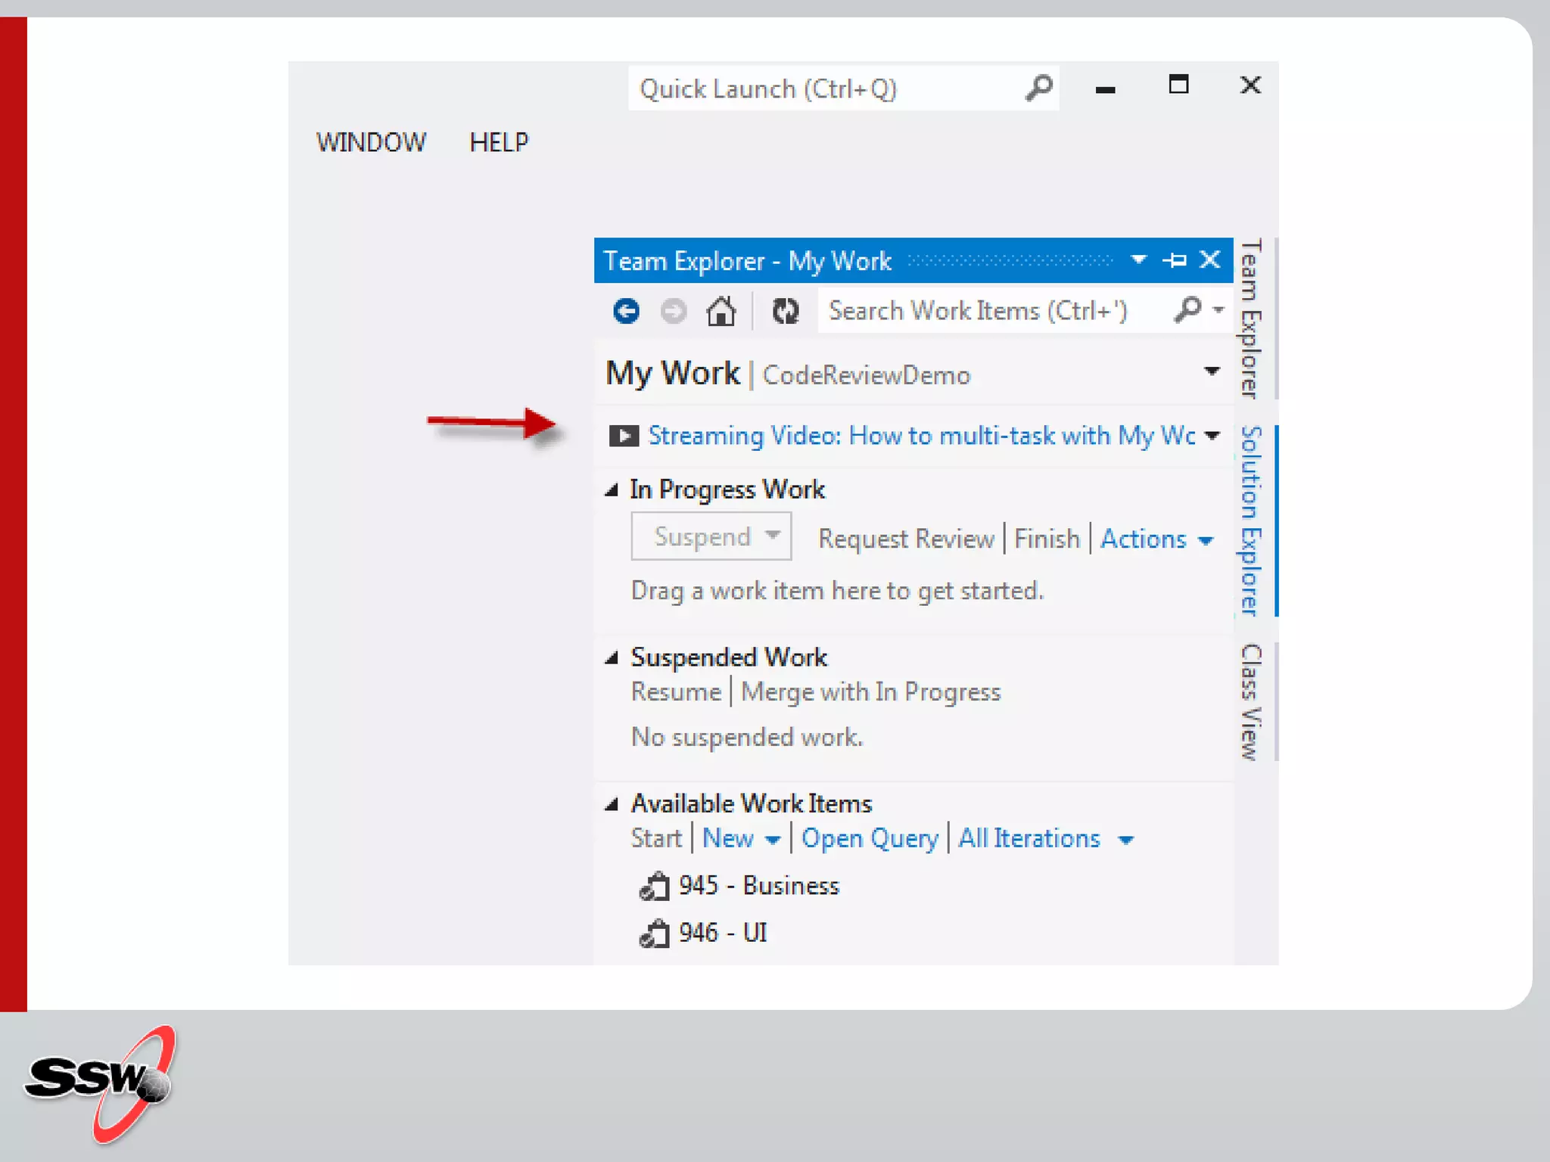Image resolution: width=1550 pixels, height=1162 pixels.
Task: Click the Quick Launch magnifier icon
Action: click(1039, 89)
